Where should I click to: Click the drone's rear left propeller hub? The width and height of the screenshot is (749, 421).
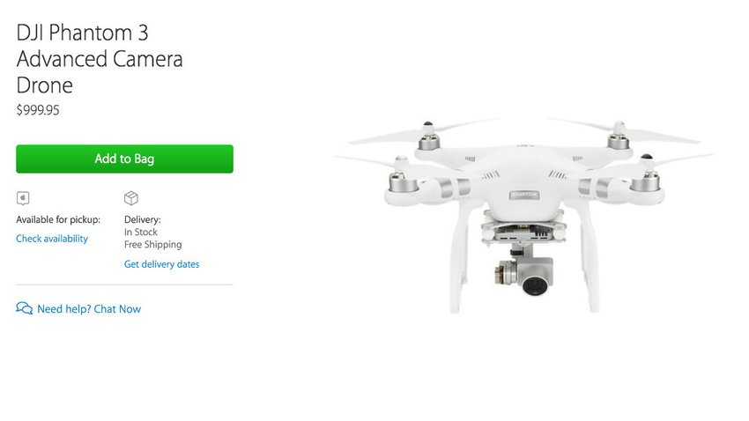click(x=428, y=136)
